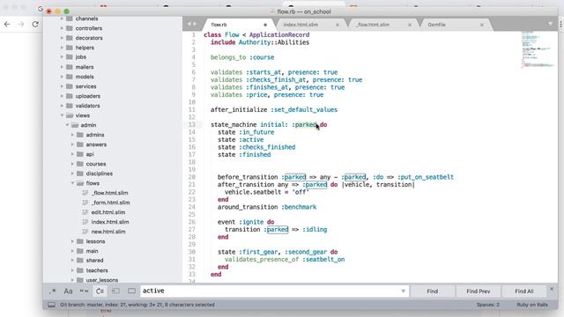Expand the admins folder
The height and width of the screenshot is (317, 564).
point(72,135)
